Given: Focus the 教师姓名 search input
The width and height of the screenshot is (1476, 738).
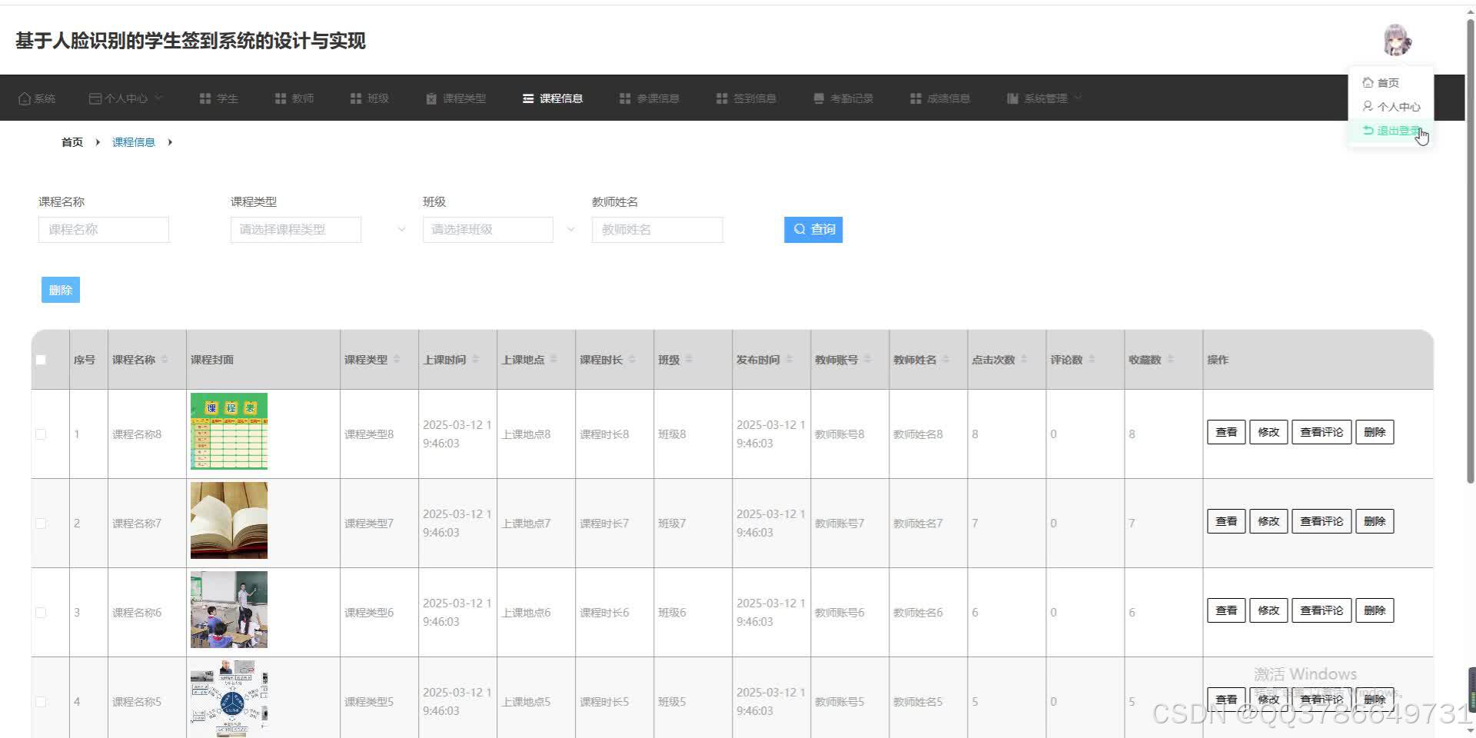Looking at the screenshot, I should pyautogui.click(x=657, y=229).
